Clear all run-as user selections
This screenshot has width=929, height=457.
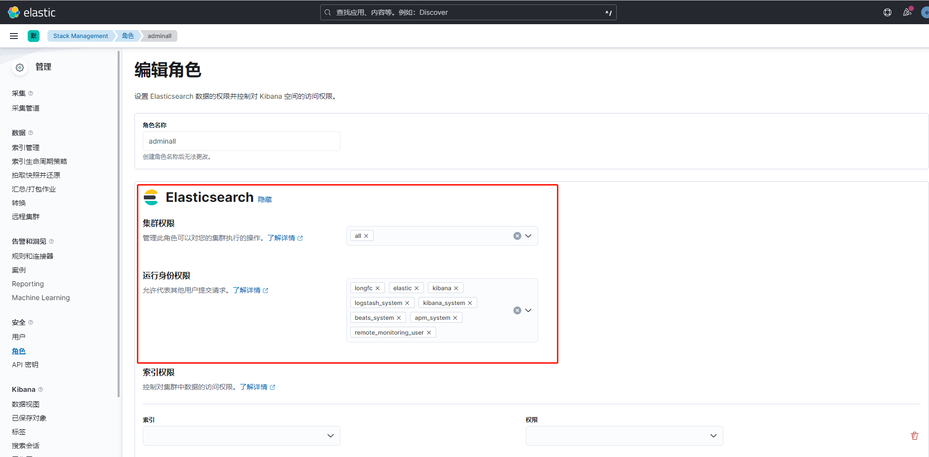coord(517,310)
